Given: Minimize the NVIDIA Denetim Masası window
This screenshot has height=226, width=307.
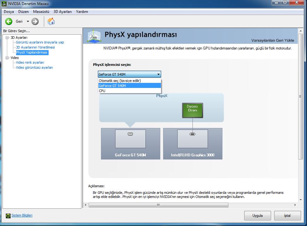Looking at the screenshot, I should pos(276,2).
